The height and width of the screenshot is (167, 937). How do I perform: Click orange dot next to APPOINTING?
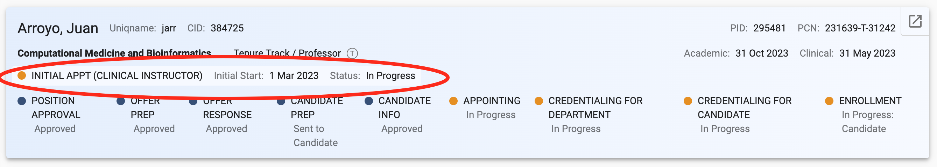click(x=453, y=101)
